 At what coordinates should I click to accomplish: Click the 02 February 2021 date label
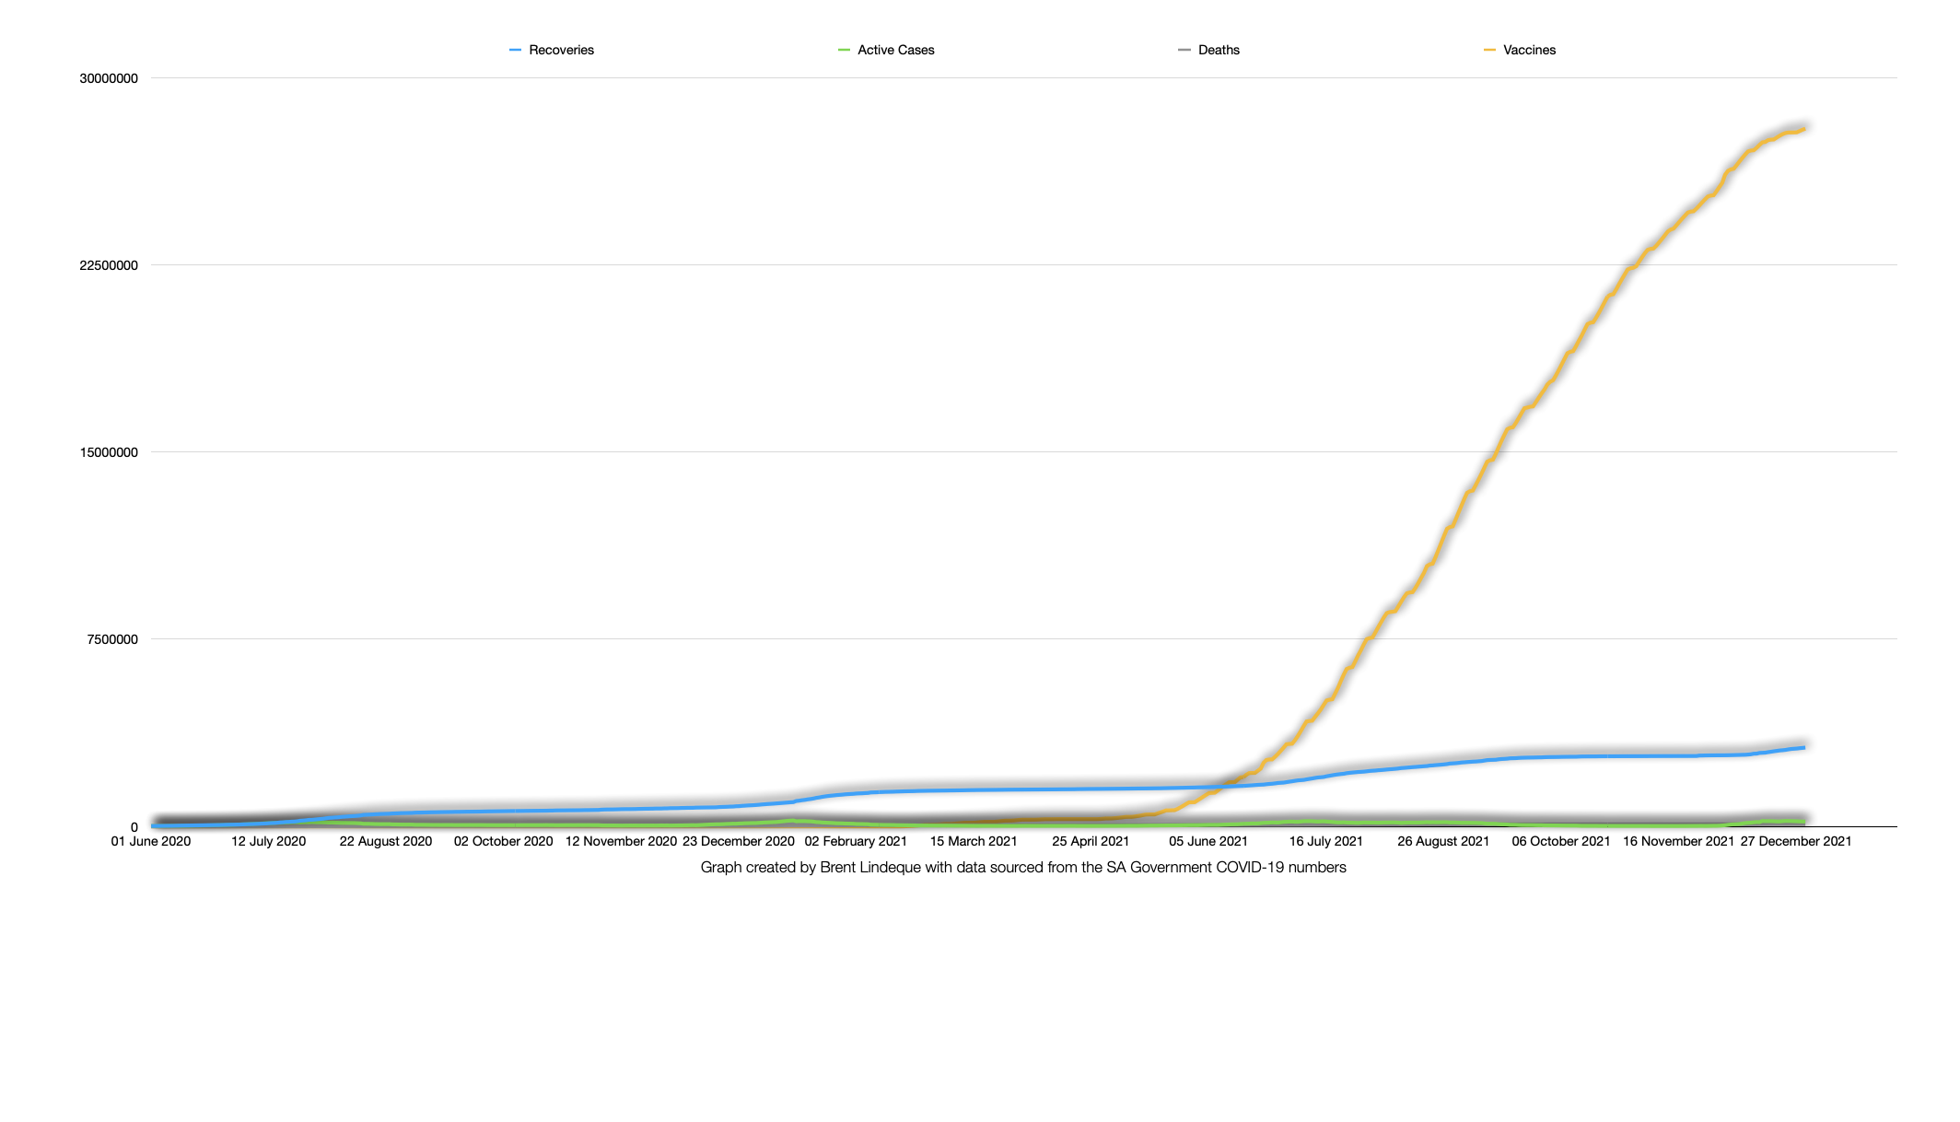click(x=856, y=841)
